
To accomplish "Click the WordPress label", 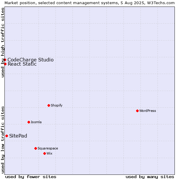I will tap(147, 111).
